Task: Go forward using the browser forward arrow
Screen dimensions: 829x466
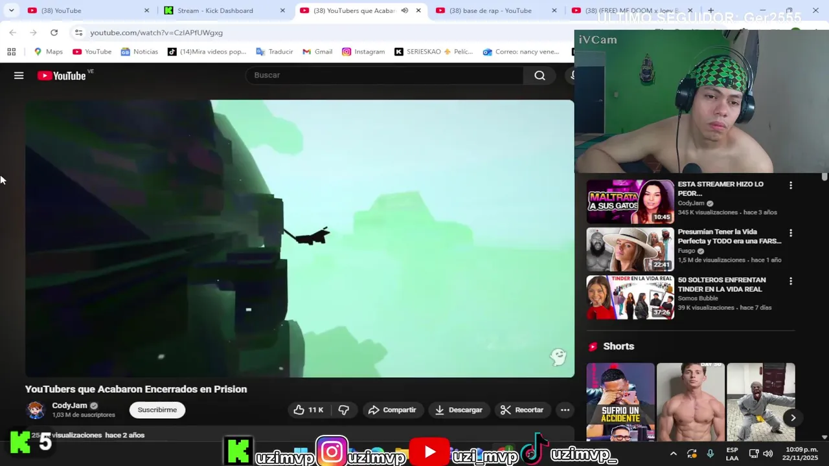Action: pos(33,32)
